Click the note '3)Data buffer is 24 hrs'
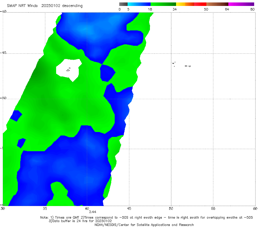 pos(80,221)
